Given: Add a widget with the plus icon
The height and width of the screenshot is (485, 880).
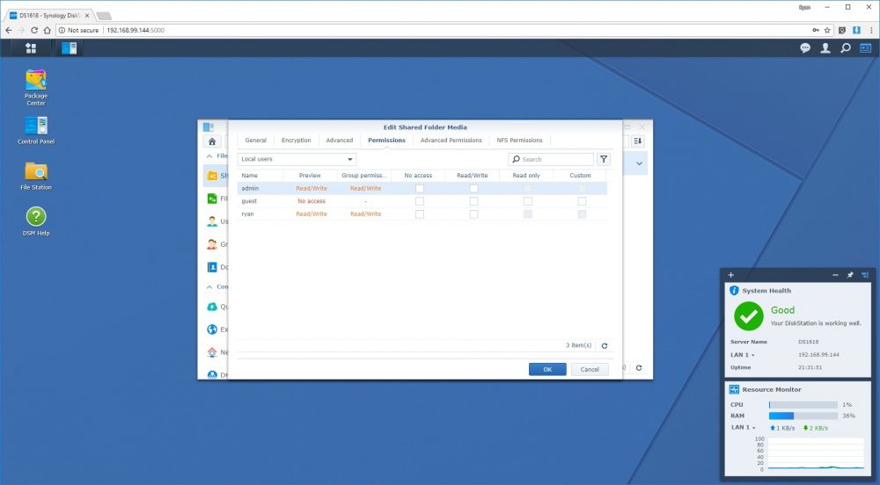Looking at the screenshot, I should (x=730, y=275).
